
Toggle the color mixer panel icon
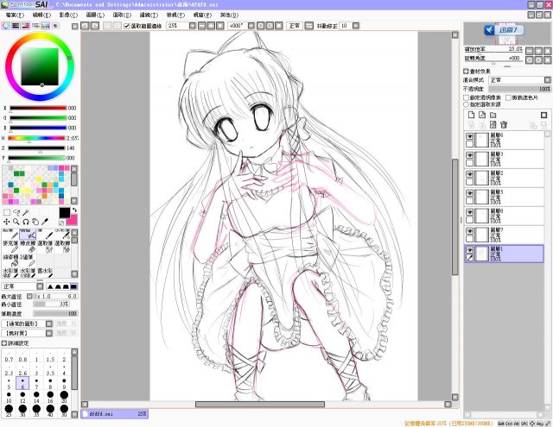(x=35, y=26)
